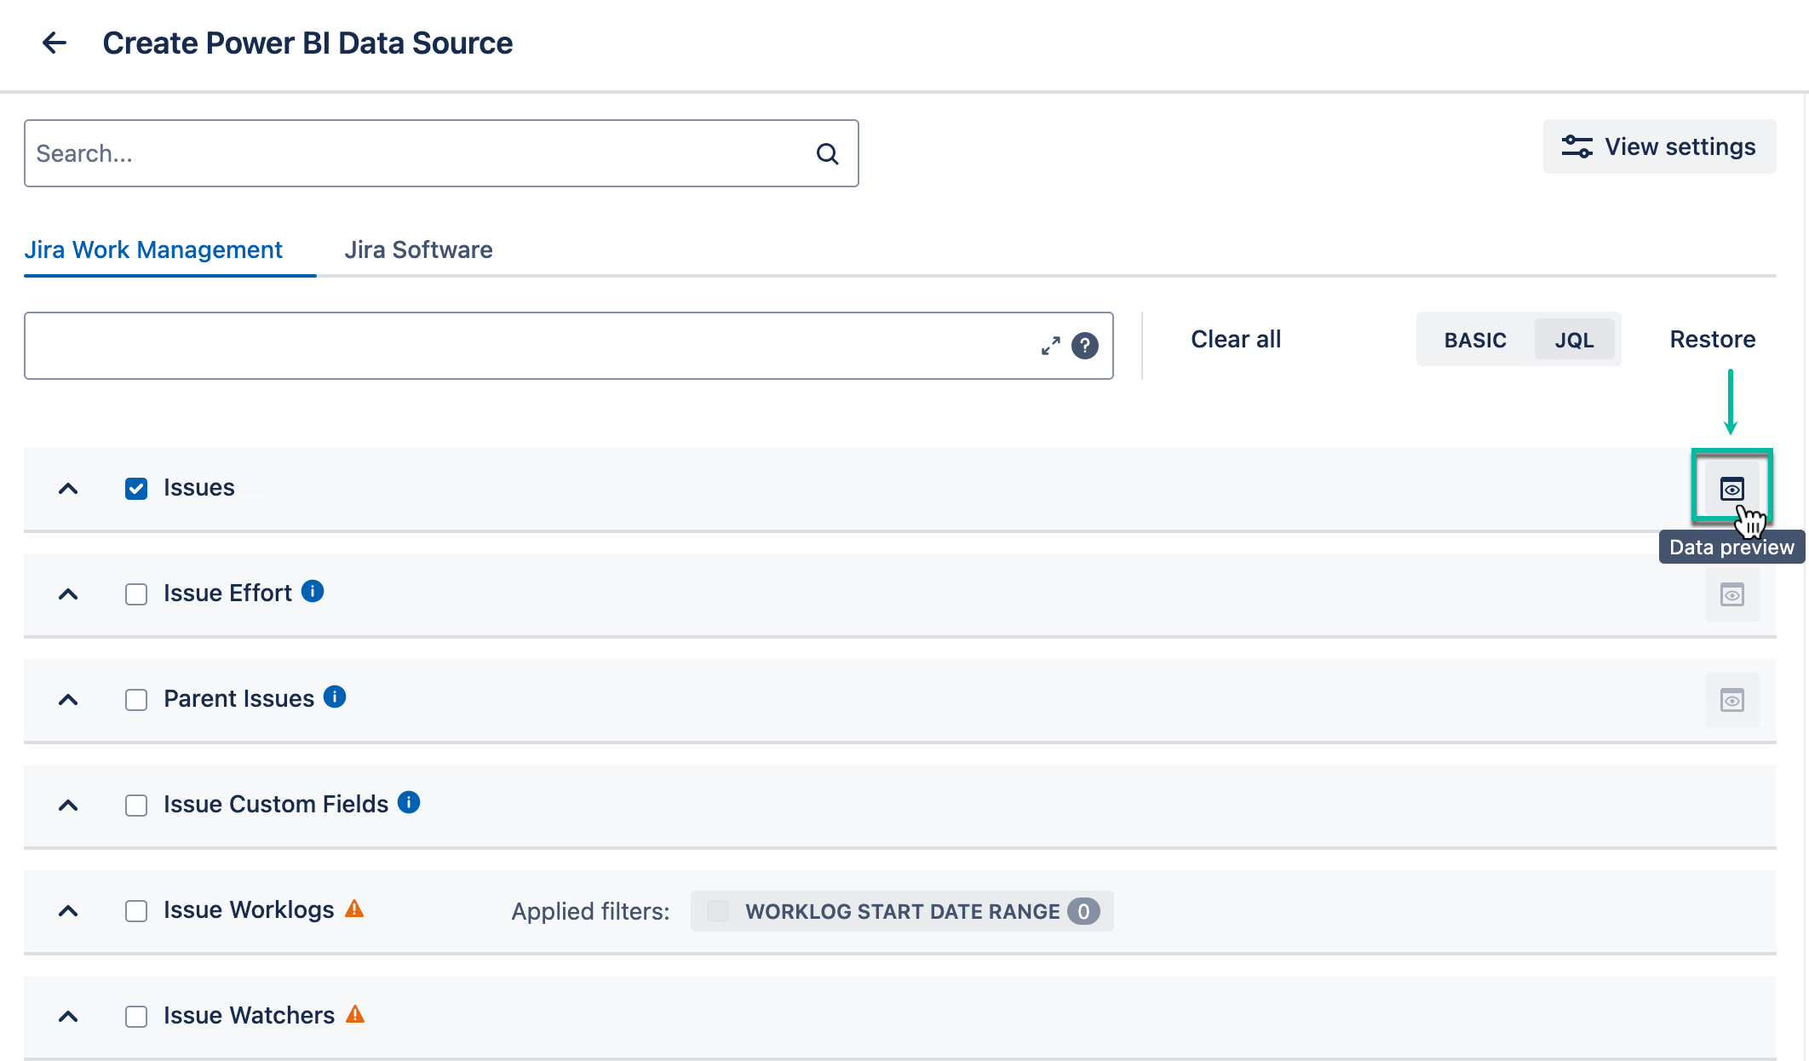Open the JQL help question mark

(x=1085, y=346)
